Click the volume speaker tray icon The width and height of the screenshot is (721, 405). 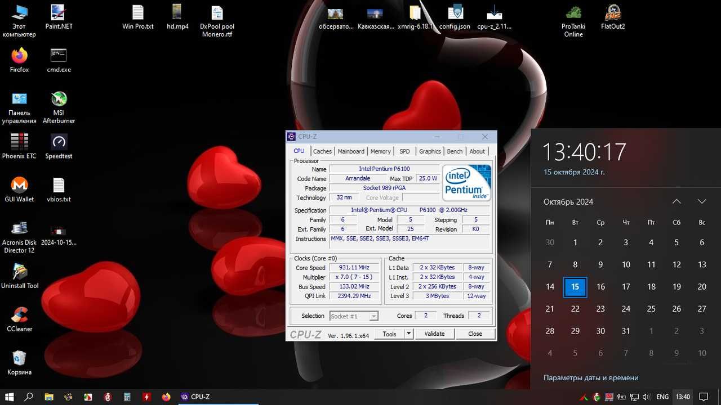tap(646, 397)
